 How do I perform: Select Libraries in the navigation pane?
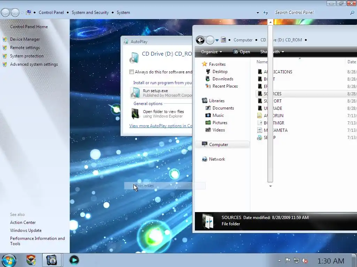217,100
